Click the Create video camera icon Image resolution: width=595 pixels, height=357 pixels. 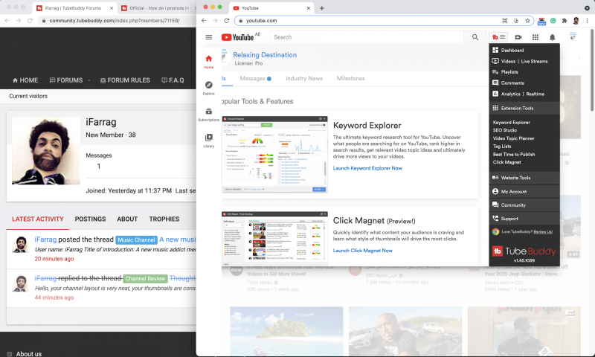[x=518, y=37]
